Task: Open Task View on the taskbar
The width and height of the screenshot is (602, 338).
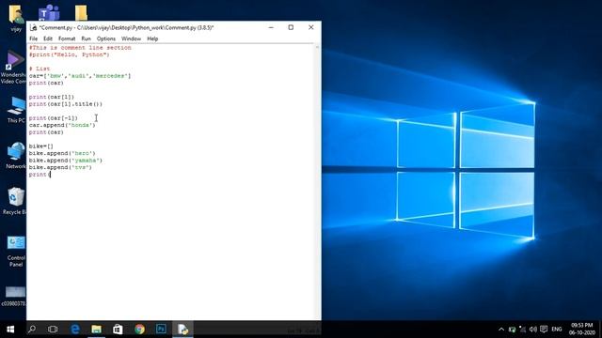Action: tap(53, 330)
